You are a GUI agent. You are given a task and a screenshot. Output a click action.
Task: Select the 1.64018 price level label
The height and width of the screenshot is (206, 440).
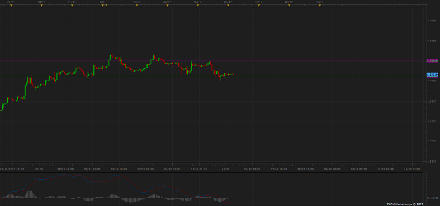point(431,61)
